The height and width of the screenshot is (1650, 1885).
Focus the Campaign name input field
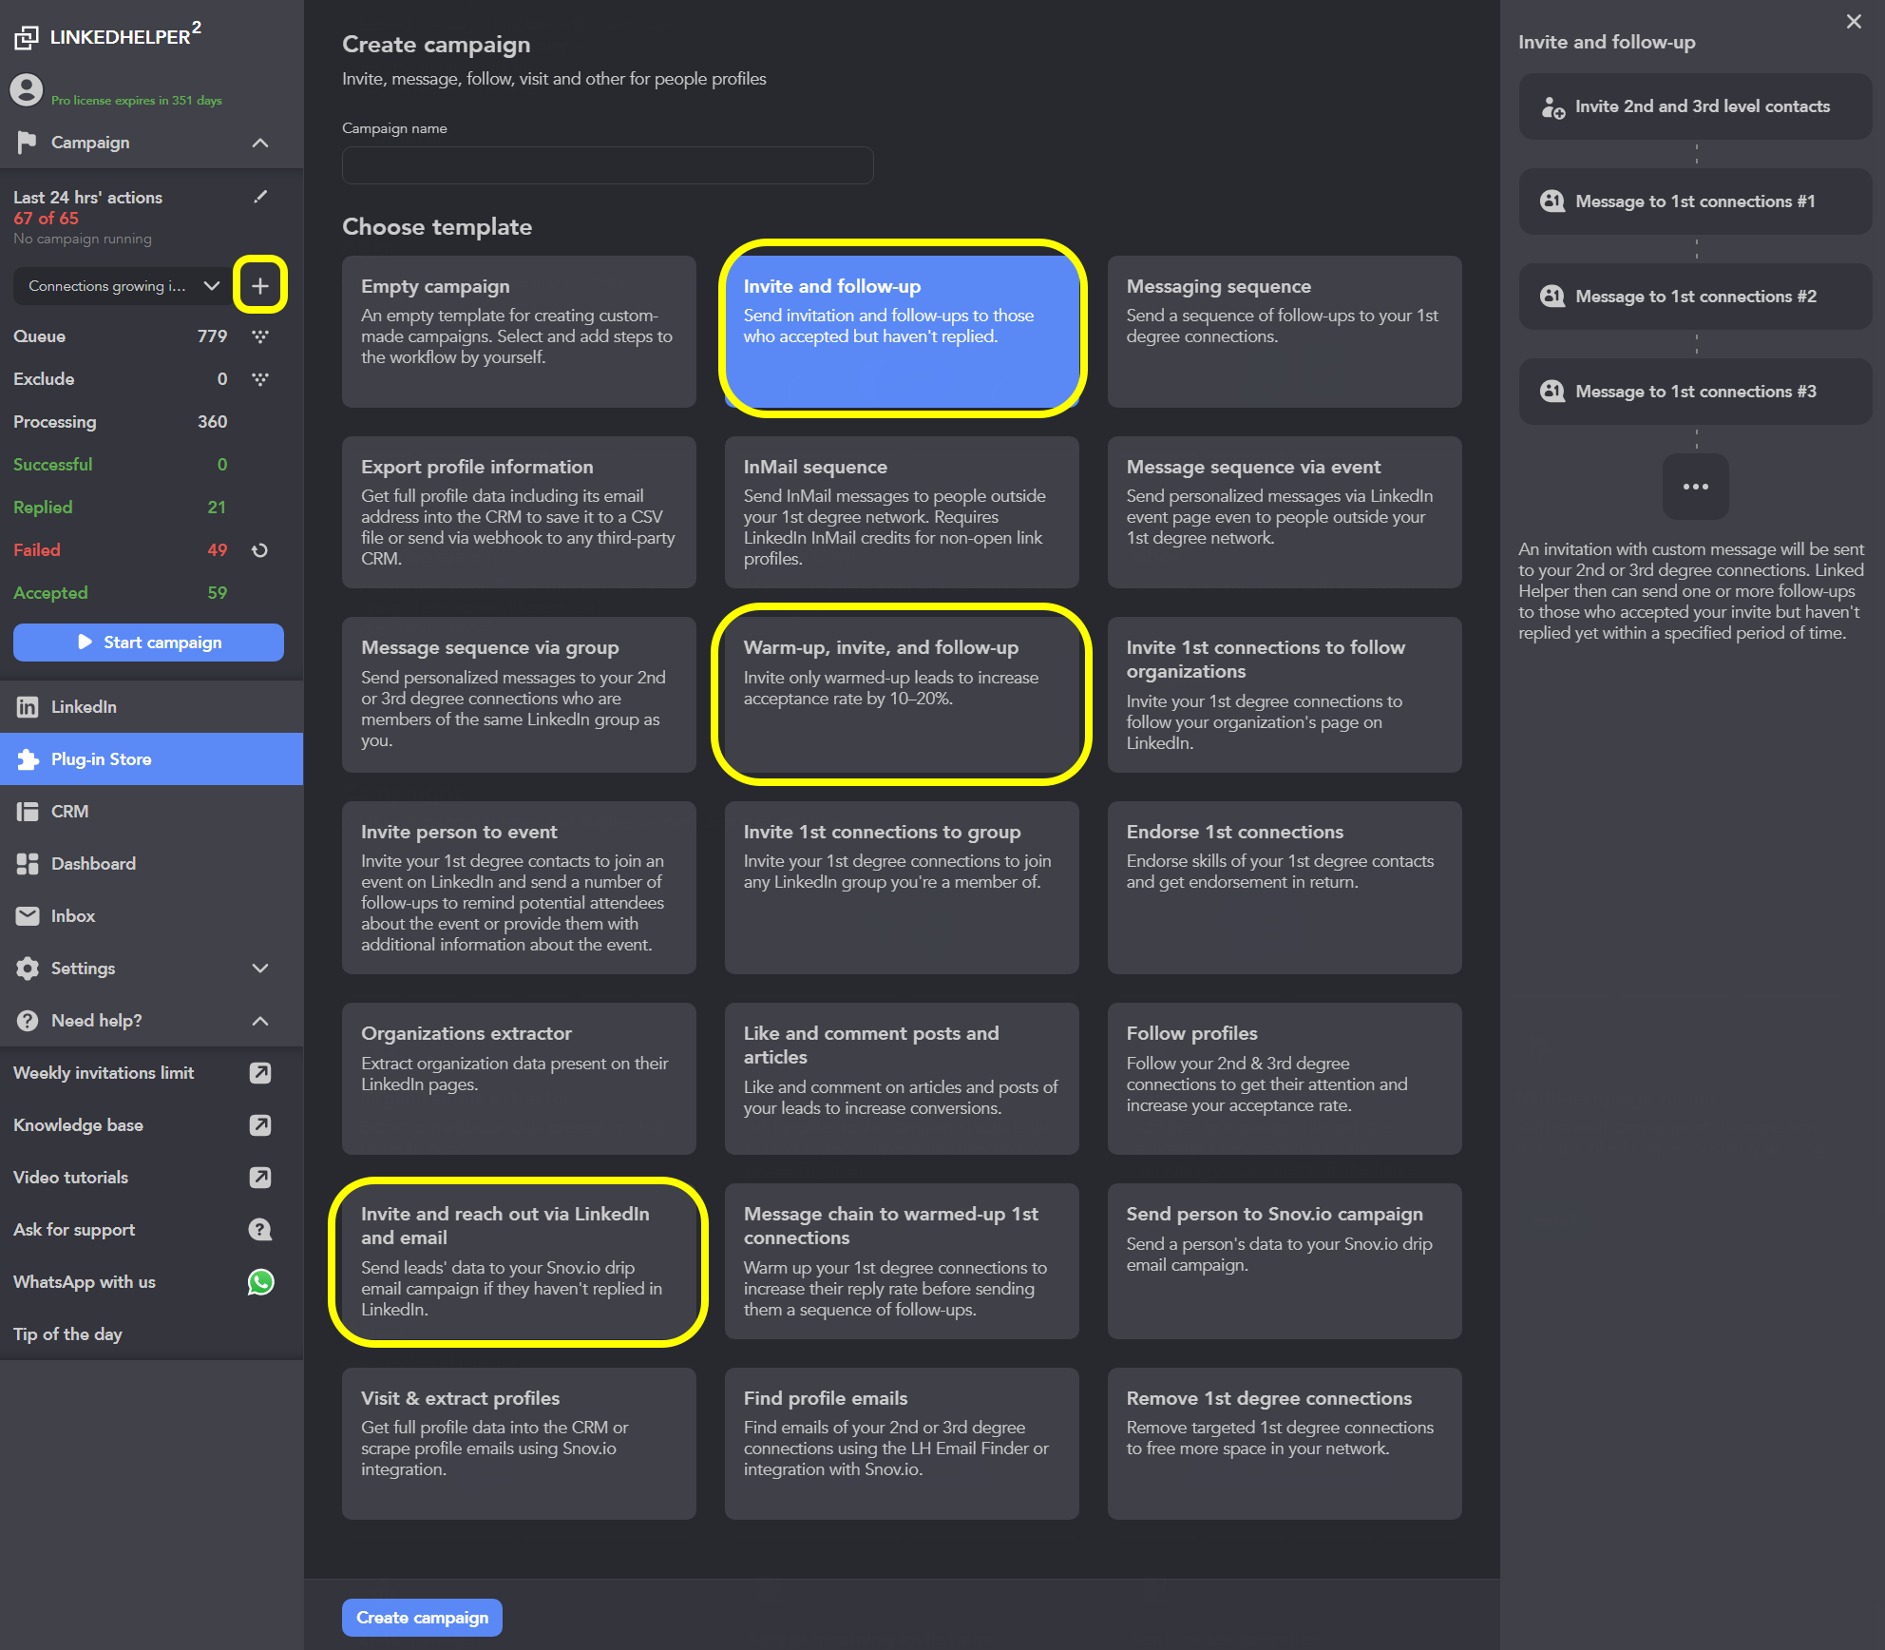point(608,165)
